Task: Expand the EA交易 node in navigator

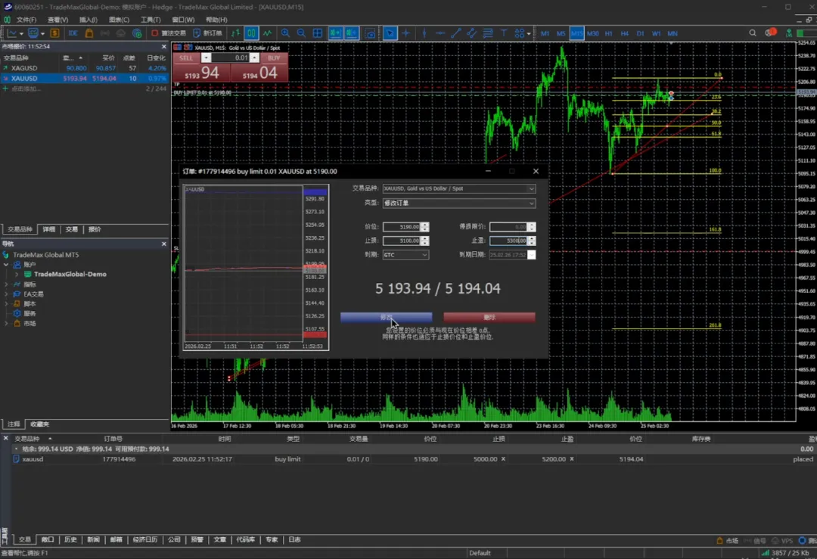Action: pos(7,294)
